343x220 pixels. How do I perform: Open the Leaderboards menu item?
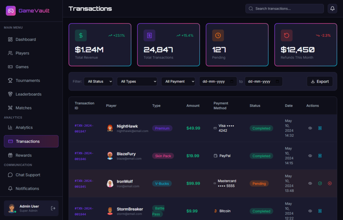pyautogui.click(x=31, y=94)
